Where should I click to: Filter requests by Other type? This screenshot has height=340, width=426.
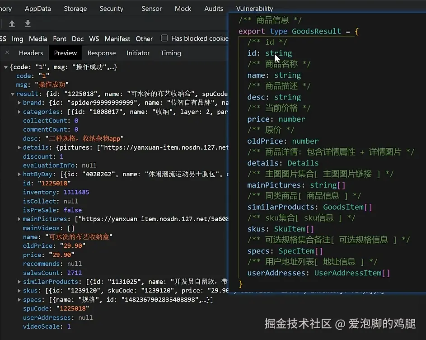(144, 39)
